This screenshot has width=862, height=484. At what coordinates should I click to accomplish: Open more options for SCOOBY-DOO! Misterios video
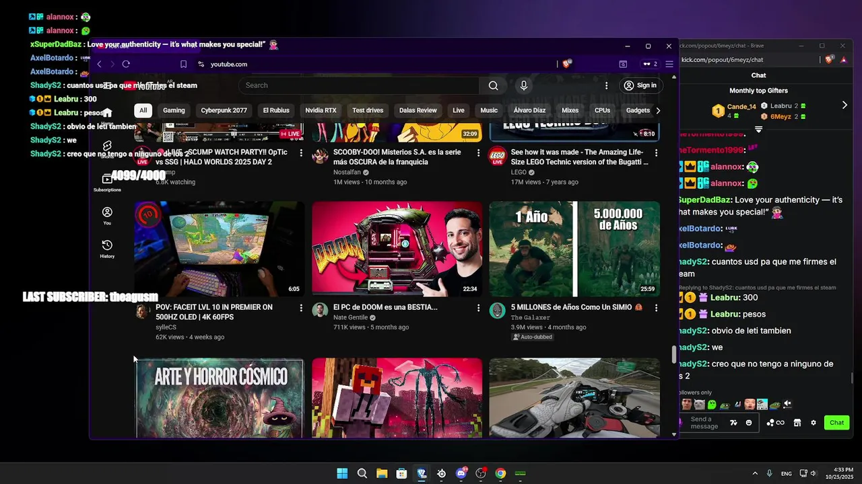click(x=479, y=153)
